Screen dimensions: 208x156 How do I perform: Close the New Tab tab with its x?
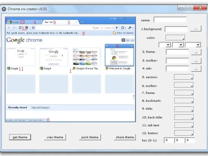[x=76, y=22]
